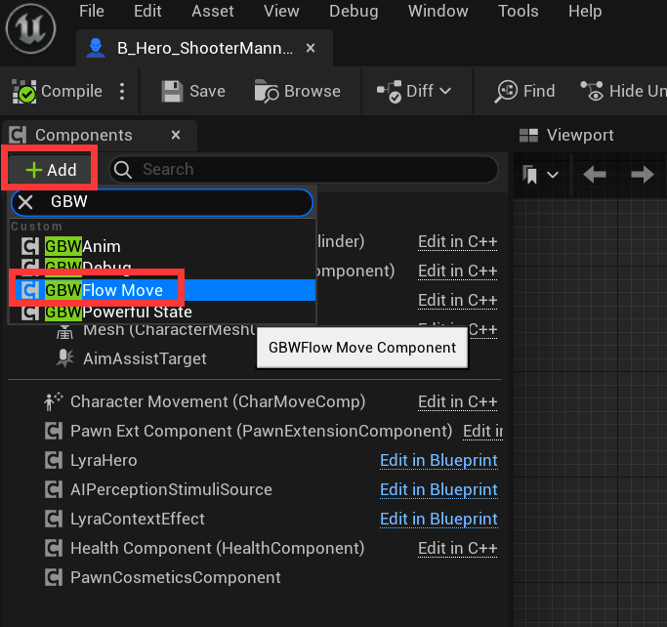Viewport: 667px width, 627px height.
Task: Open compile options three-dot menu
Action: coord(122,91)
